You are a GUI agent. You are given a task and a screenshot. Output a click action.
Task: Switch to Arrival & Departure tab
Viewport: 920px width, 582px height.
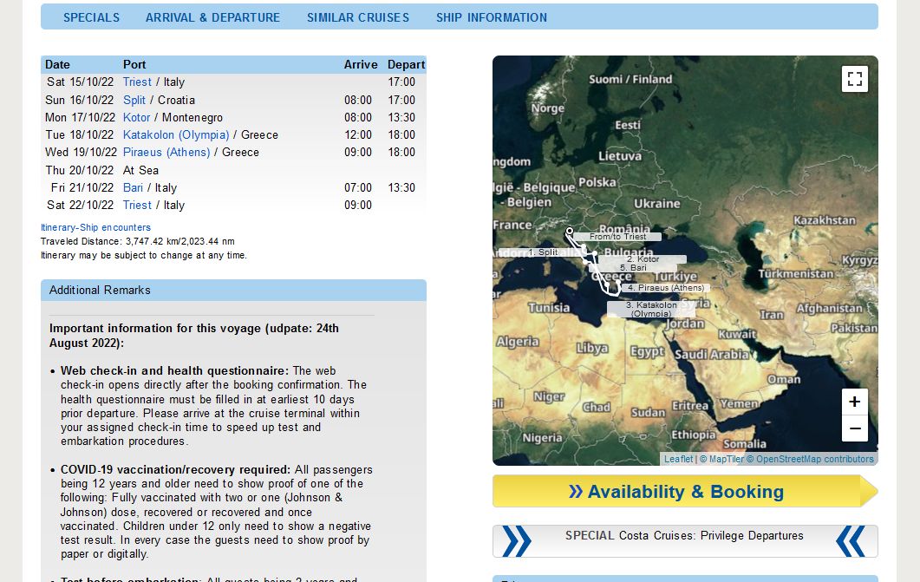pyautogui.click(x=213, y=17)
